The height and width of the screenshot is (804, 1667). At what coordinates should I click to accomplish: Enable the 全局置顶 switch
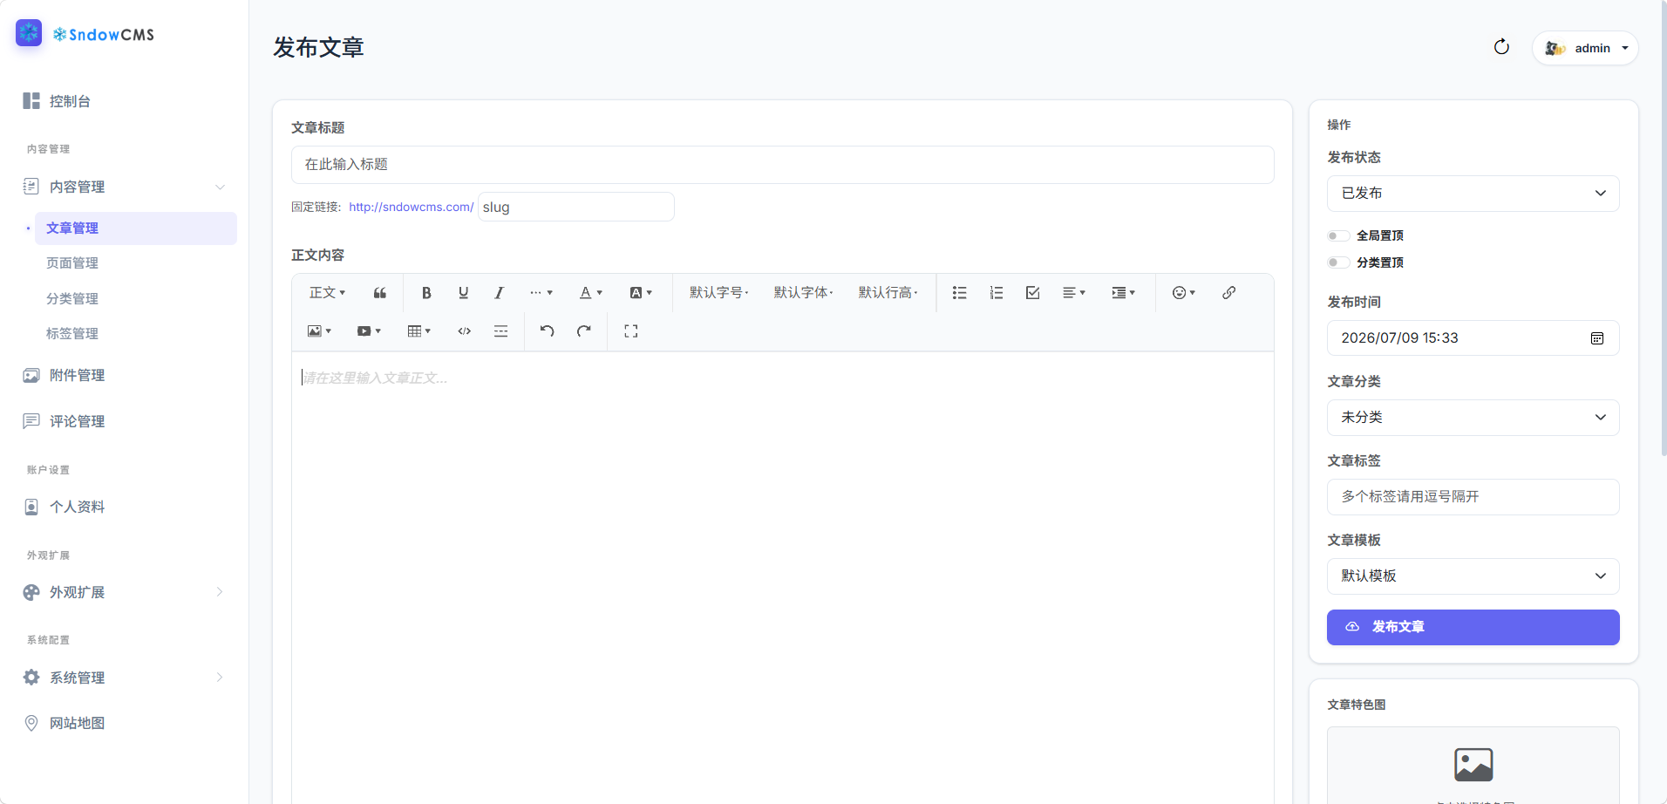click(x=1338, y=236)
